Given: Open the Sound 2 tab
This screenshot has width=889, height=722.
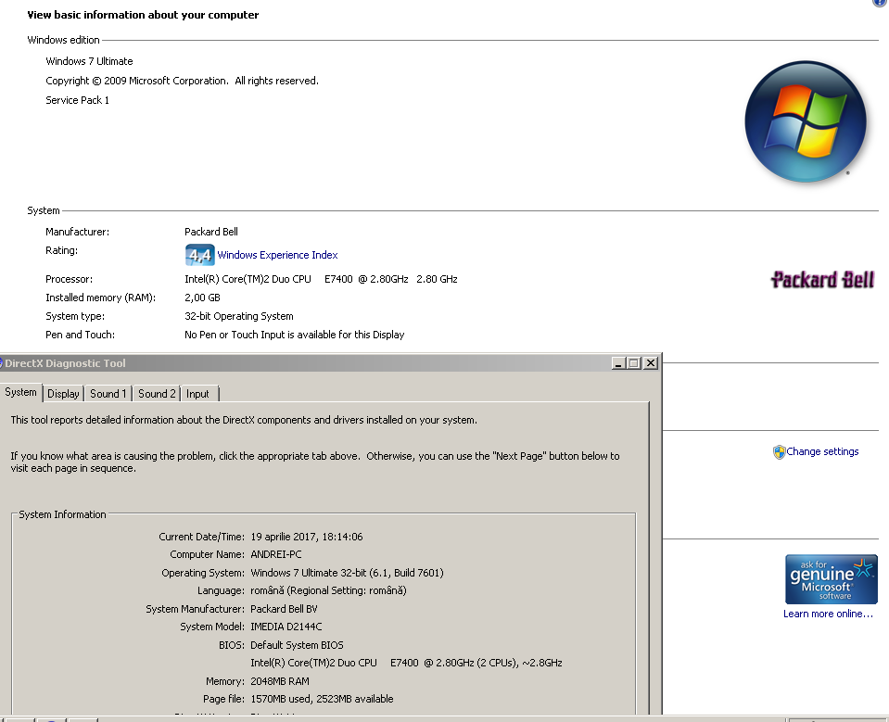Looking at the screenshot, I should point(157,393).
